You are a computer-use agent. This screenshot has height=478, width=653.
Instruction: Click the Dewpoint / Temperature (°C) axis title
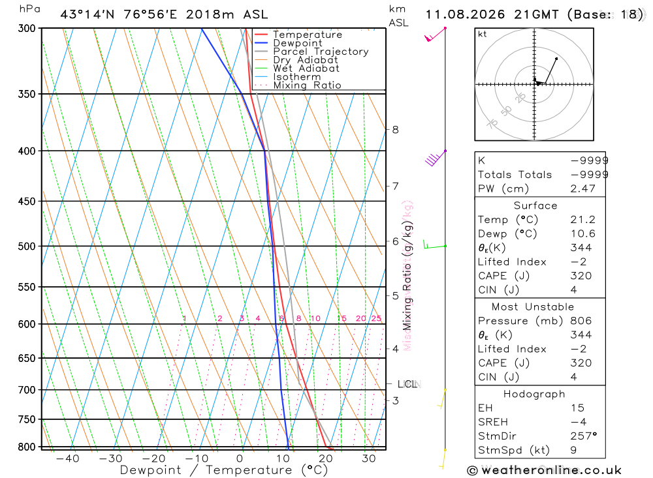pos(223,470)
